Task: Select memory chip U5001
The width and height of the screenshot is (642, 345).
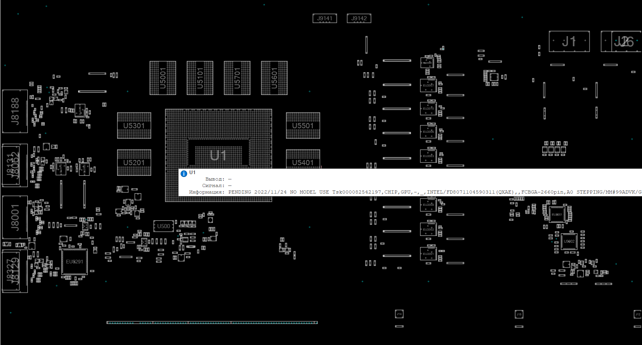Action: coord(163,78)
